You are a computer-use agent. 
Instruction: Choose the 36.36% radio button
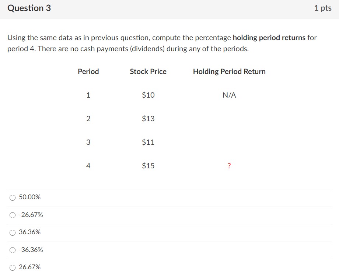[13, 232]
